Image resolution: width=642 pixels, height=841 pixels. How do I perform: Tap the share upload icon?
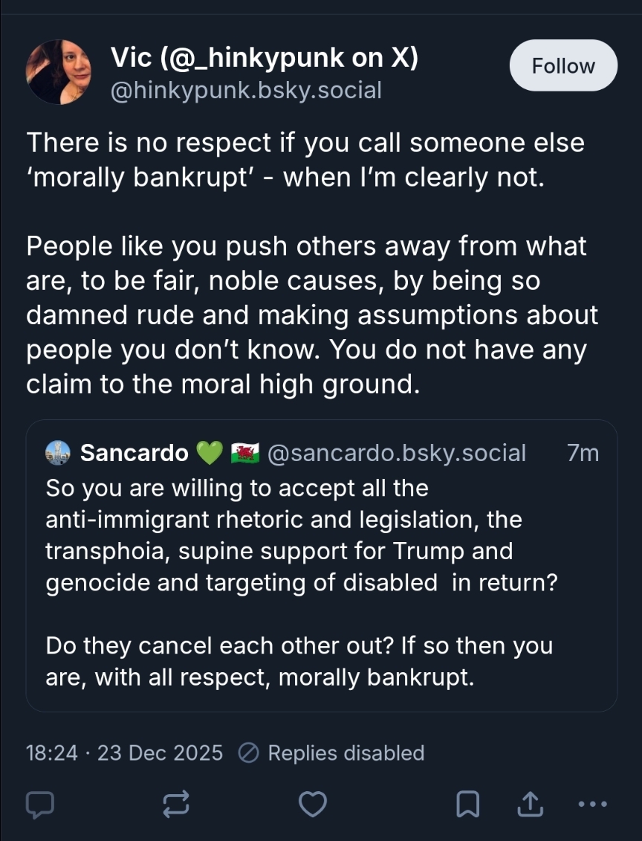click(x=527, y=803)
